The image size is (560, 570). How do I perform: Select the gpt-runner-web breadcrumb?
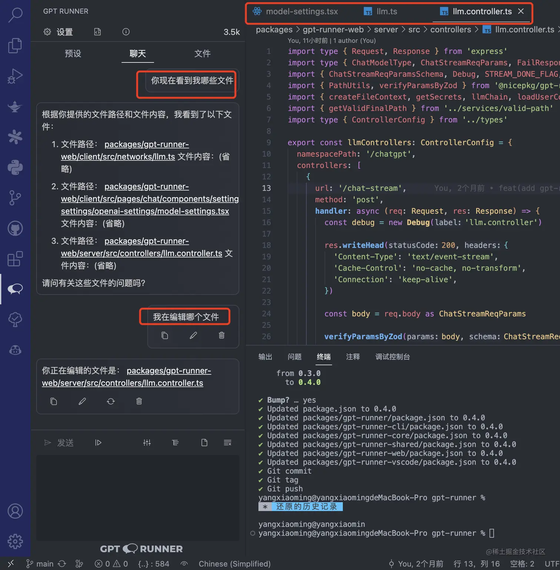click(333, 30)
